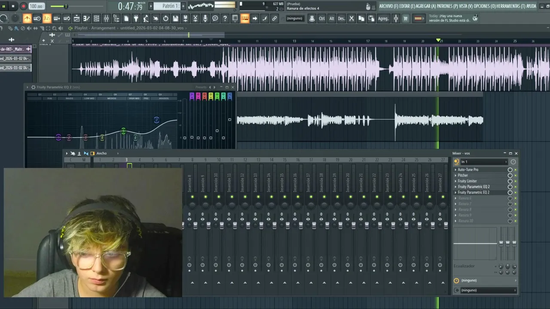Click the one-click audio recording microphone icon

205,18
